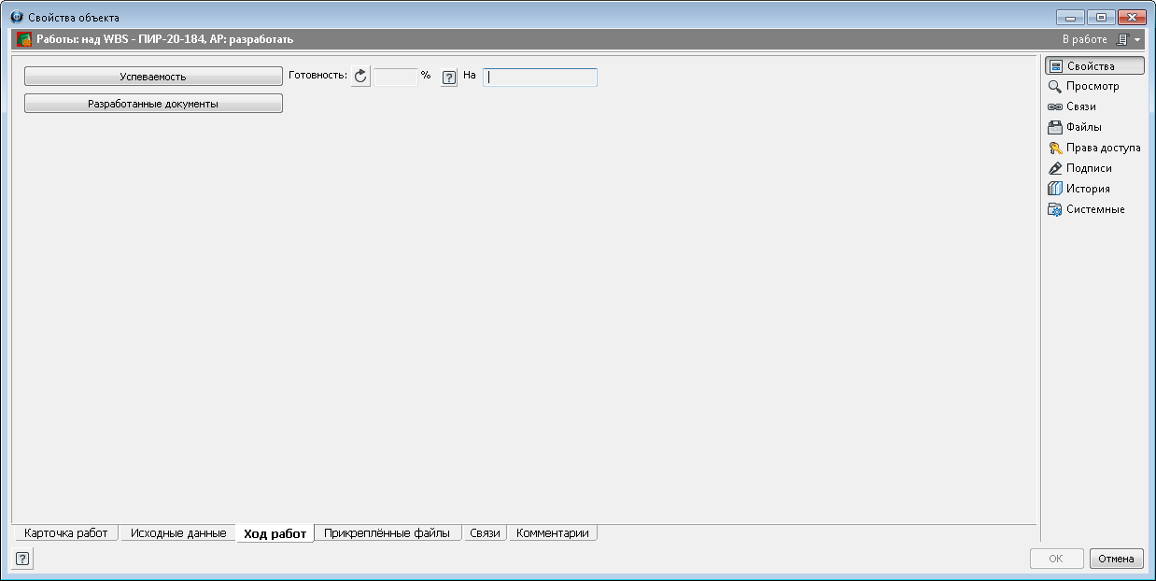The height and width of the screenshot is (581, 1156).
Task: Show the Файлы section
Action: tap(1075, 128)
